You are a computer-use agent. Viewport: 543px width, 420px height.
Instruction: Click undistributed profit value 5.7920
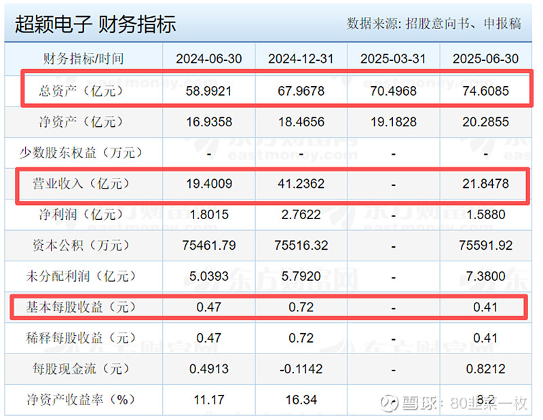coord(301,276)
